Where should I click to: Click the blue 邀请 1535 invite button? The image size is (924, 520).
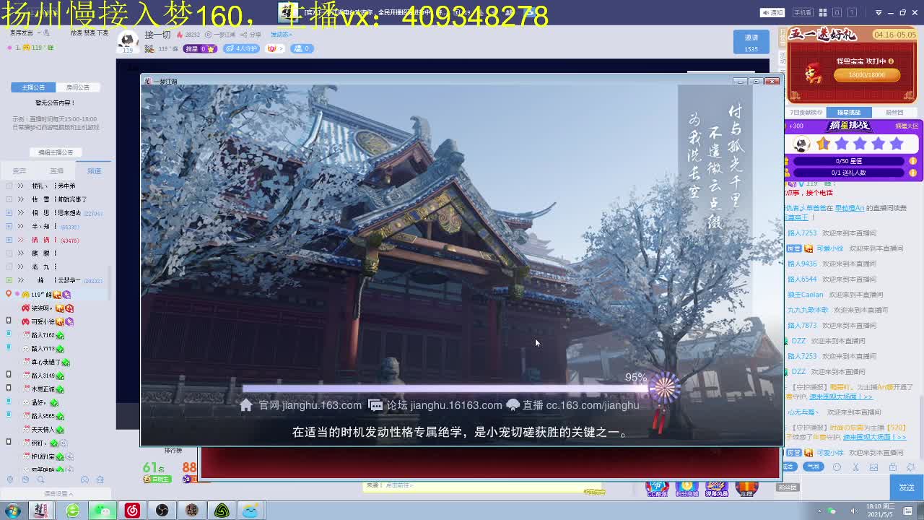pos(751,42)
